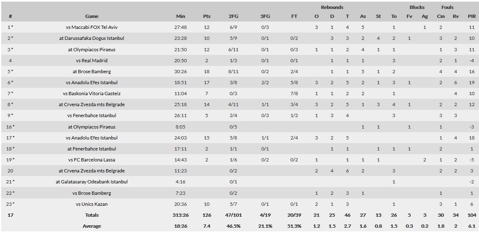Open the vs Maccabi FOX Tel Aviv game

[x=92, y=27]
